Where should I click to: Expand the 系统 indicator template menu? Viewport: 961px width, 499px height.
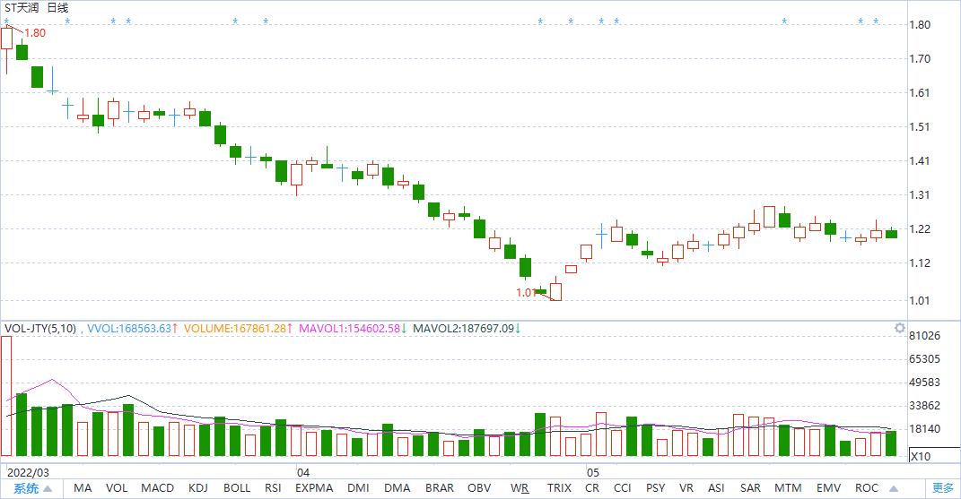[x=33, y=488]
